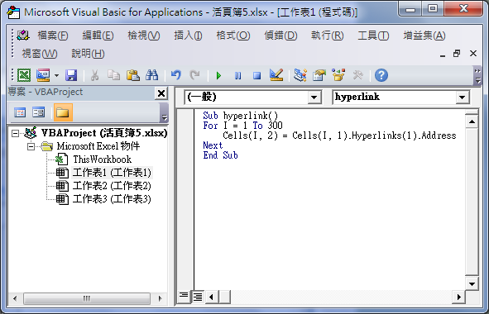Open the Project Explorer icon
Image resolution: width=489 pixels, height=314 pixels.
[300, 75]
